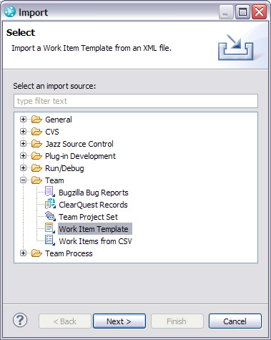Click the Work Item Template icon

click(x=50, y=228)
